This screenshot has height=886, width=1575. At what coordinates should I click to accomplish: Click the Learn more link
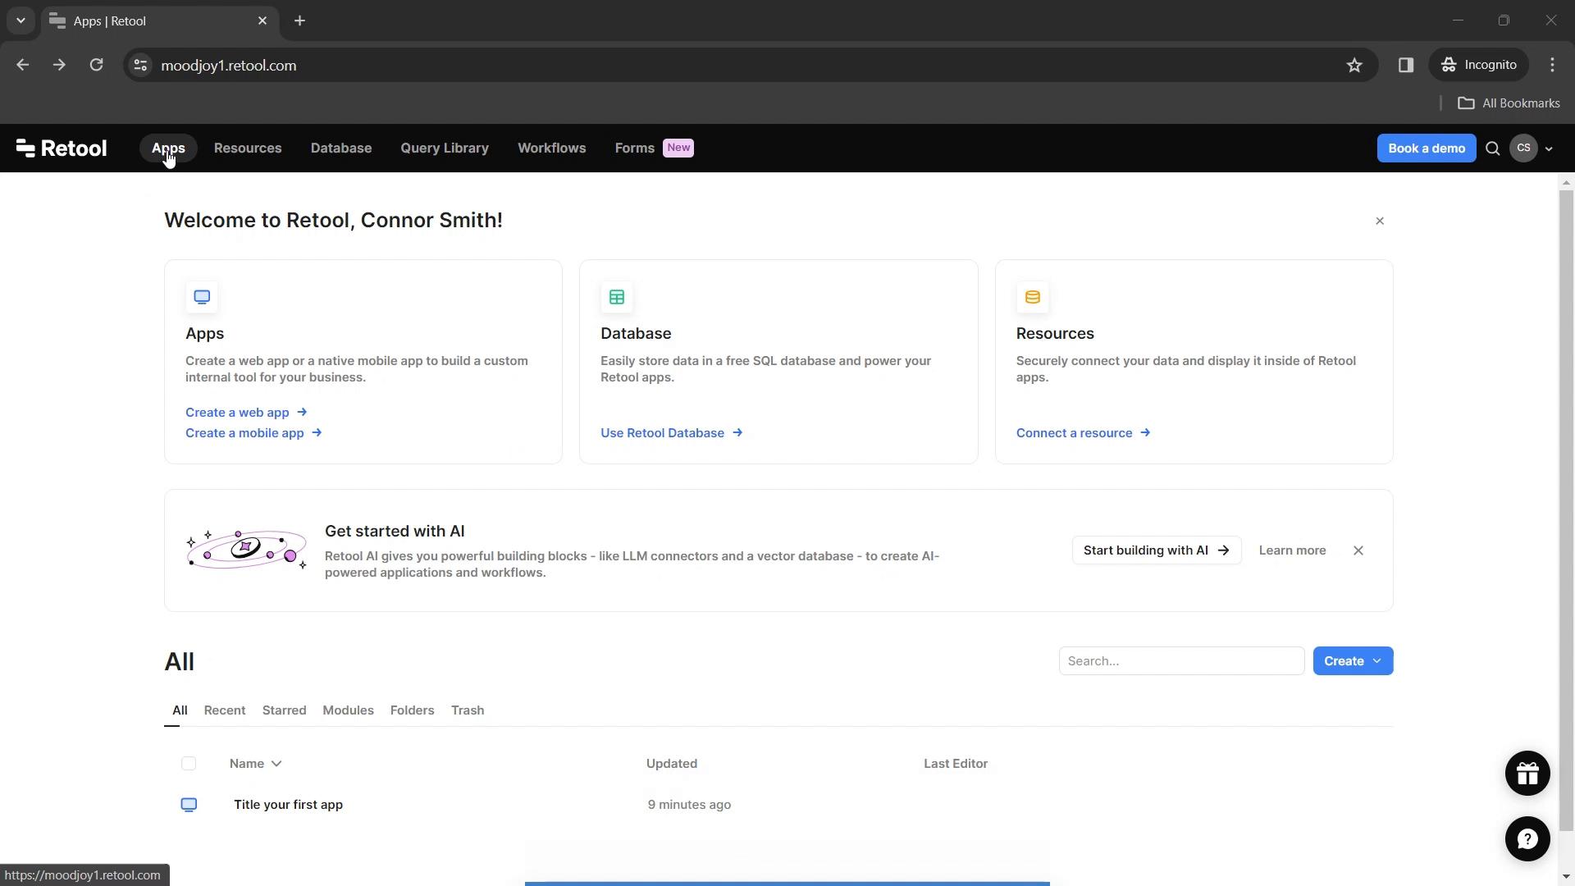(x=1292, y=550)
